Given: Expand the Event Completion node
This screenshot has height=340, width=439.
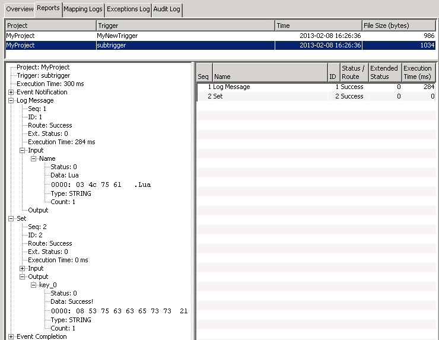Looking at the screenshot, I should (x=11, y=336).
